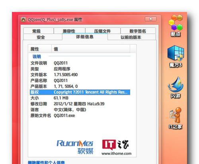Viewport: 199px width, 164px height.
Task: Select the 文件版本 1.71.5085.490 row
Action: [80, 74]
